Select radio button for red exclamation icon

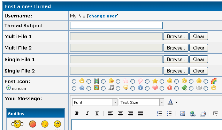point(162,89)
